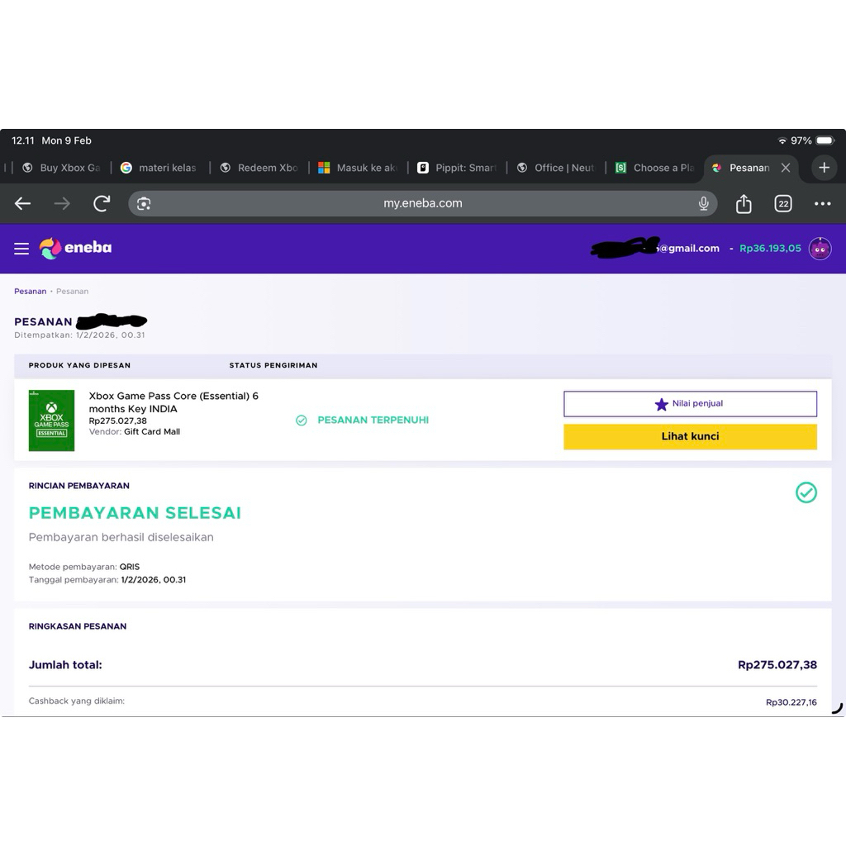Click the Pesanan breadcrumb link

click(x=30, y=291)
